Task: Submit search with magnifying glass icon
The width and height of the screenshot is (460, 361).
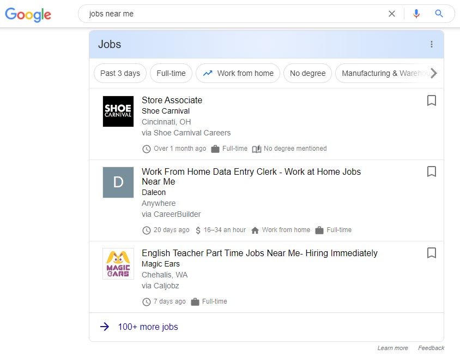Action: 439,14
